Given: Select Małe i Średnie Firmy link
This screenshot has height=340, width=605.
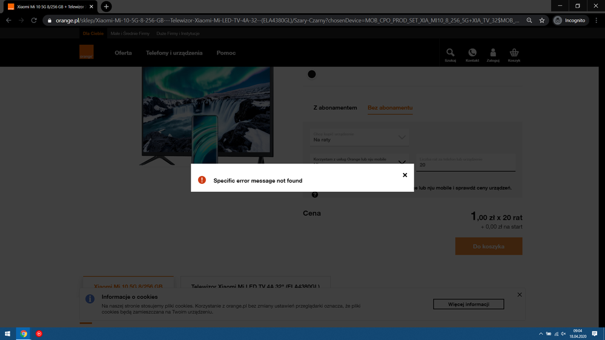Looking at the screenshot, I should [x=130, y=33].
